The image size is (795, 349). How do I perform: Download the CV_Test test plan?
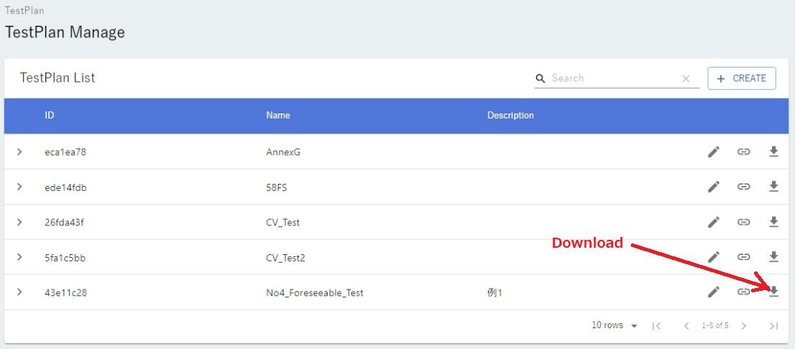tap(774, 222)
